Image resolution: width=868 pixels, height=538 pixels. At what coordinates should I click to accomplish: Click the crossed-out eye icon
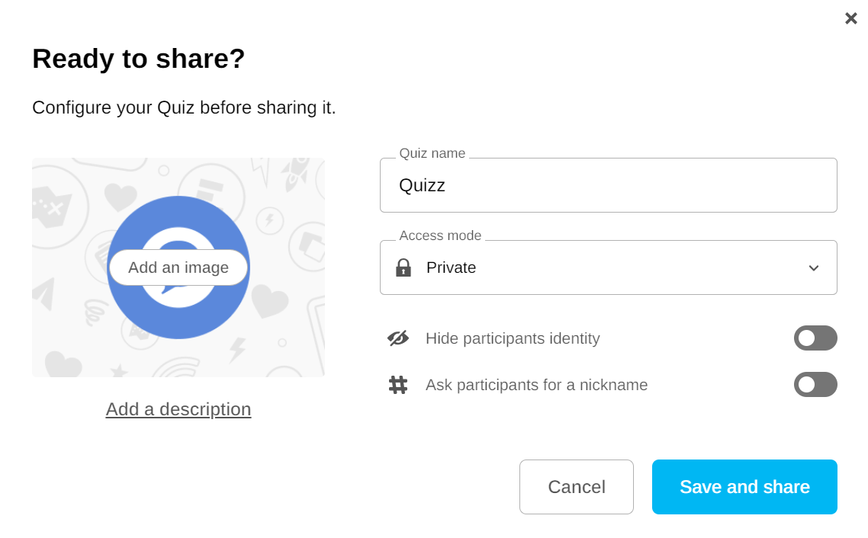pyautogui.click(x=398, y=338)
